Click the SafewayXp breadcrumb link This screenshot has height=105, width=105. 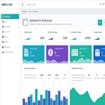coord(24,12)
